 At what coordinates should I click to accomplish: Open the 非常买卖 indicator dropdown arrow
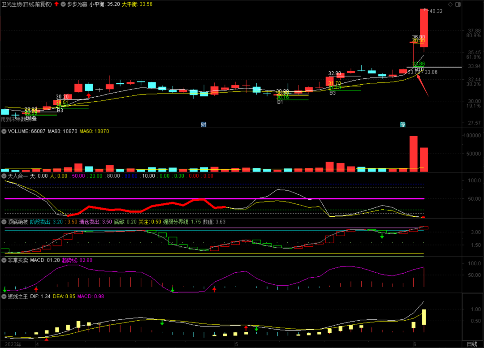4,260
